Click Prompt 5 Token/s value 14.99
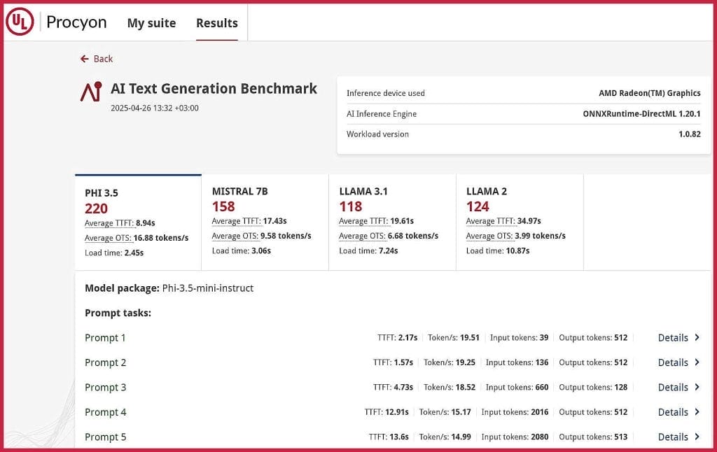This screenshot has height=452, width=717. 461,437
